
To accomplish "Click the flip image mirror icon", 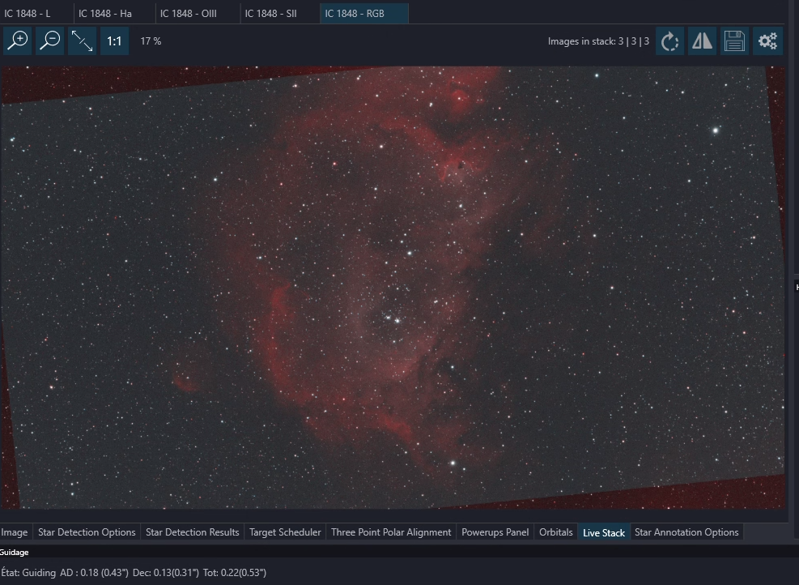I will pyautogui.click(x=702, y=41).
